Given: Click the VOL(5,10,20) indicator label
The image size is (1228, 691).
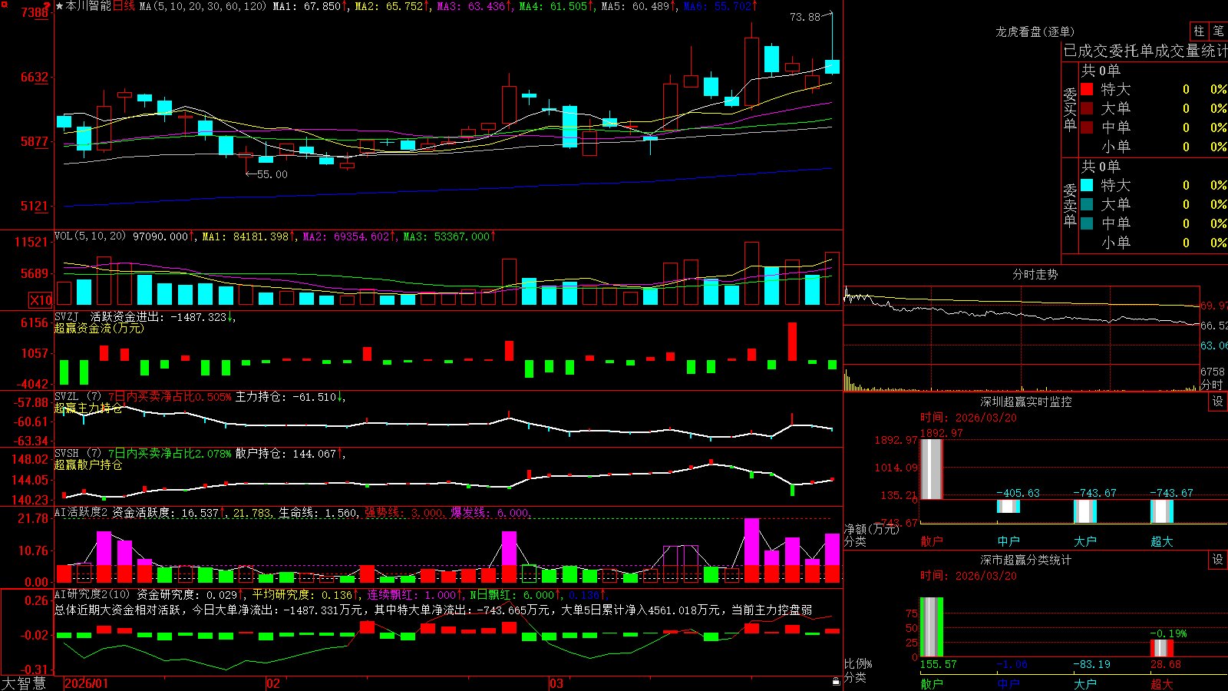Looking at the screenshot, I should click(x=90, y=236).
